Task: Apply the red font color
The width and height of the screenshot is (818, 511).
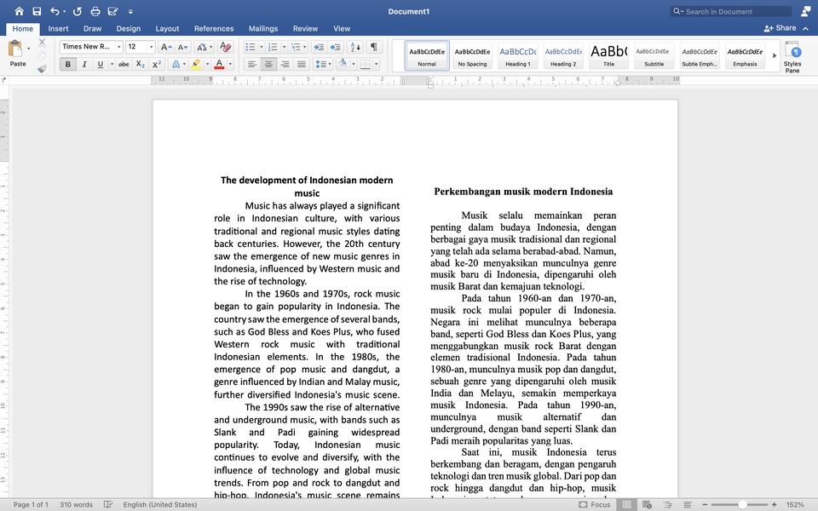Action: (x=219, y=64)
